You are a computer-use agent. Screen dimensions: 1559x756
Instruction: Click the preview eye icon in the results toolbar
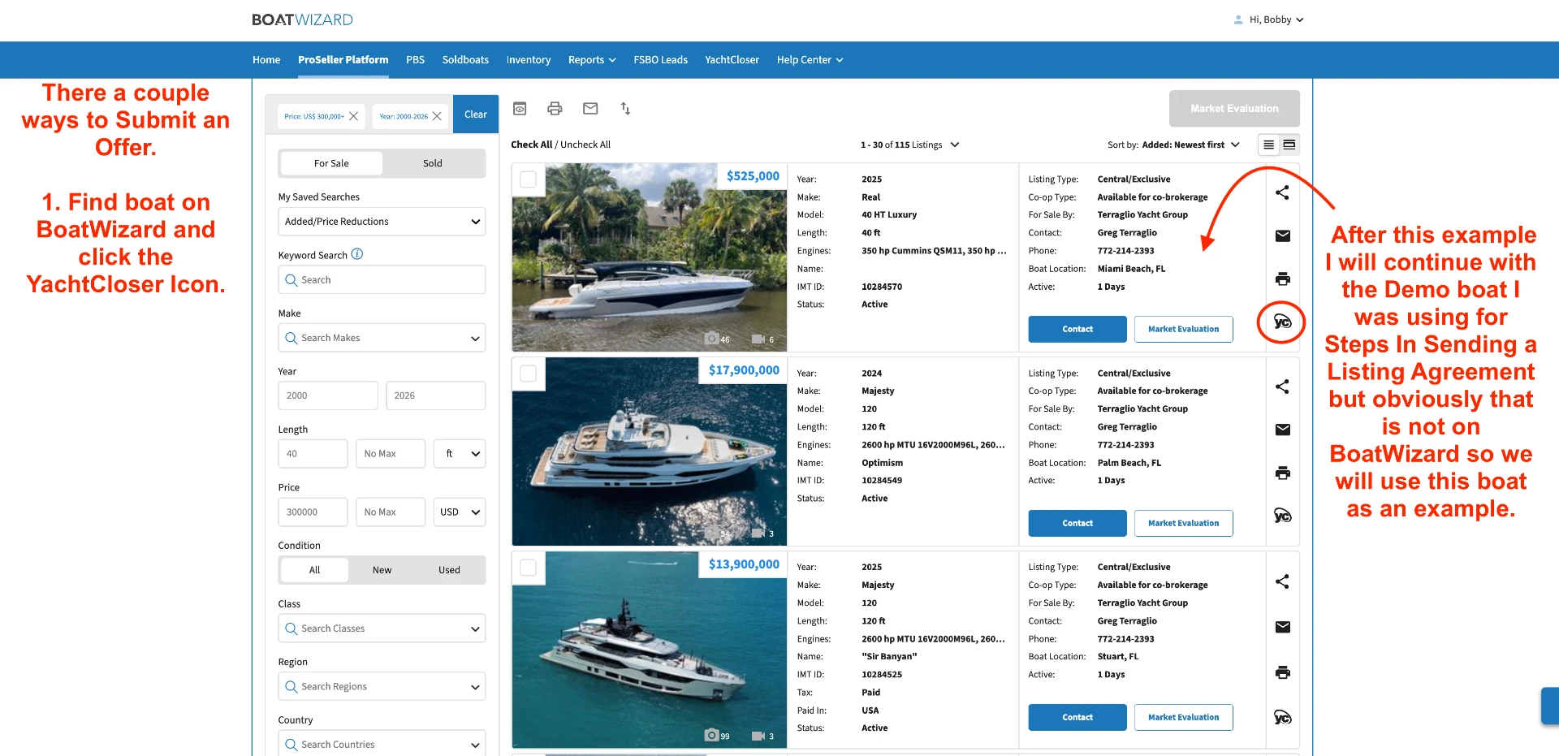tap(520, 108)
